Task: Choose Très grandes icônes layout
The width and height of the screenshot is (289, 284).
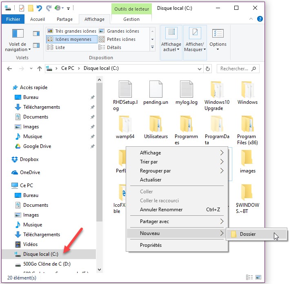Action: [x=72, y=31]
